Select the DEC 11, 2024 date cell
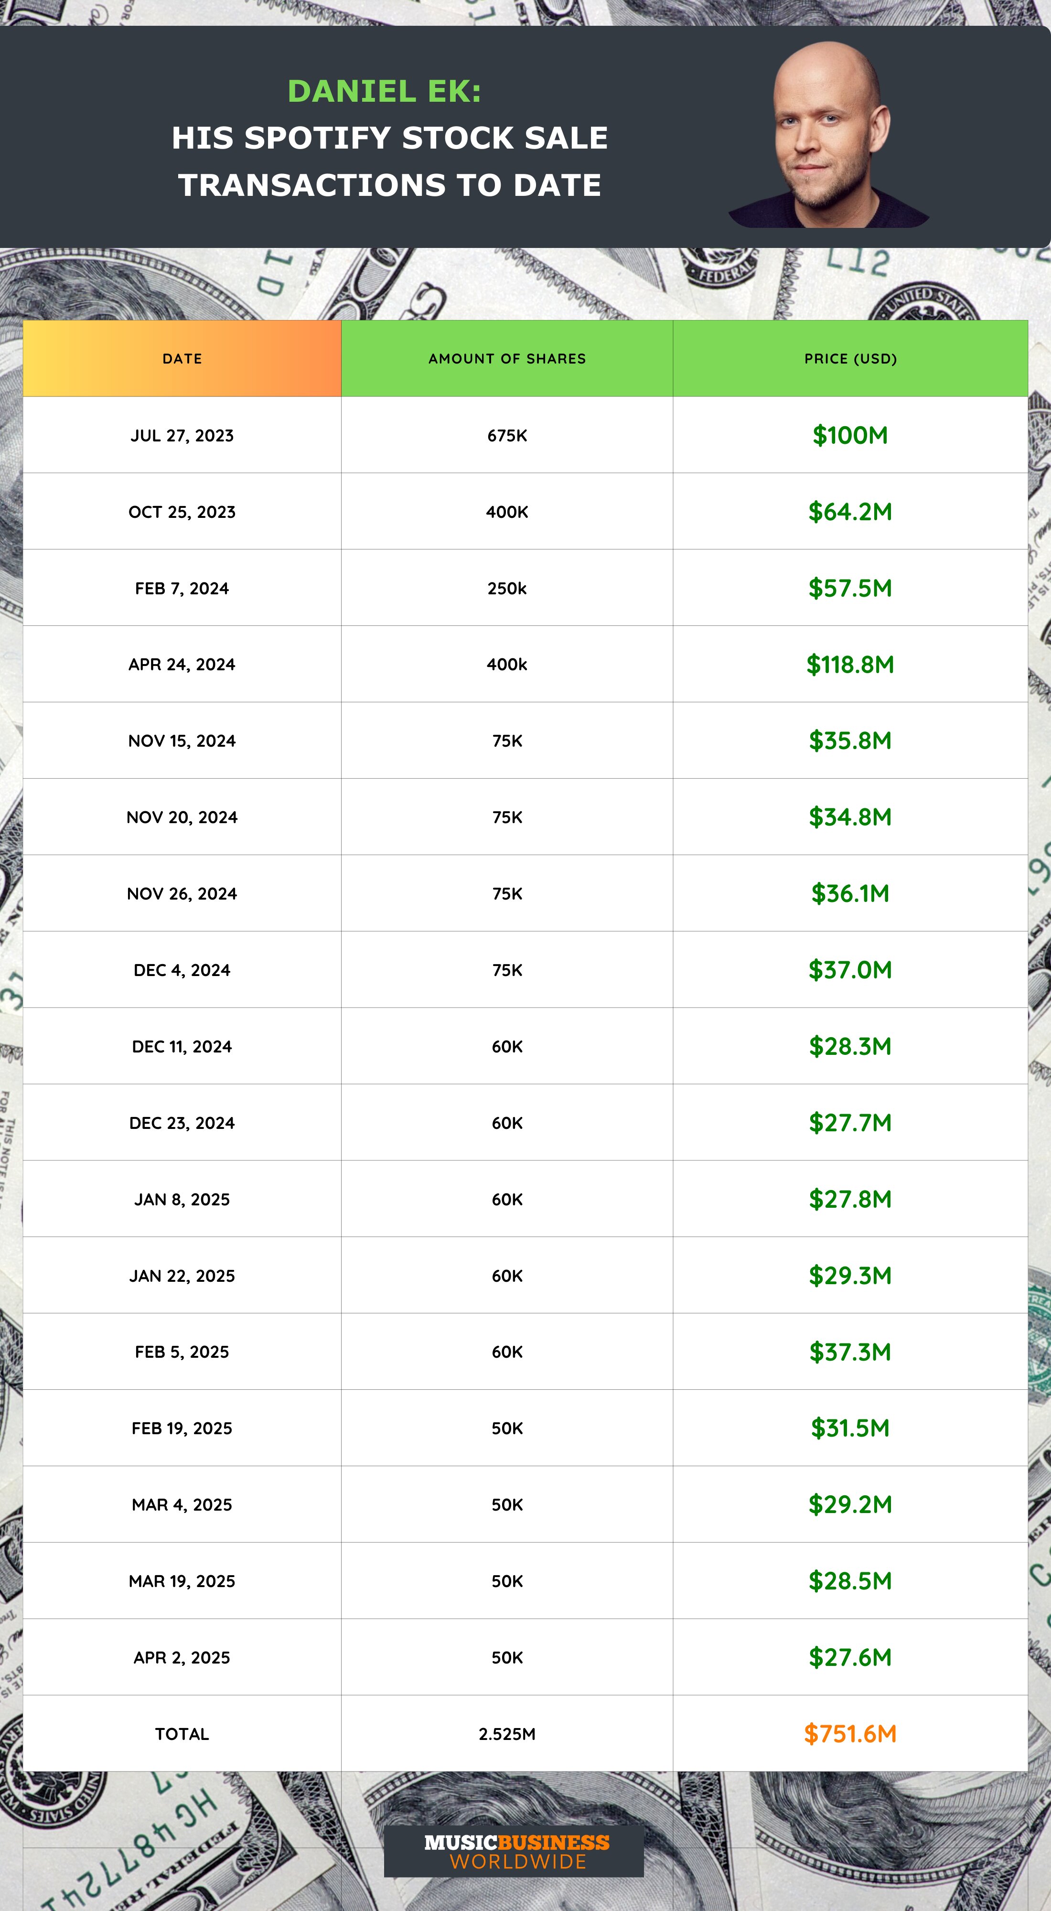1051x1911 pixels. pyautogui.click(x=182, y=1047)
